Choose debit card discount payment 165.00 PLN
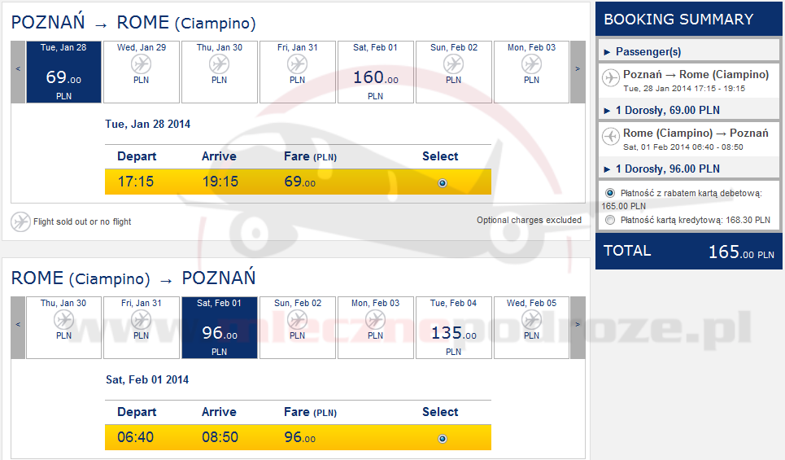785x460 pixels. [610, 193]
